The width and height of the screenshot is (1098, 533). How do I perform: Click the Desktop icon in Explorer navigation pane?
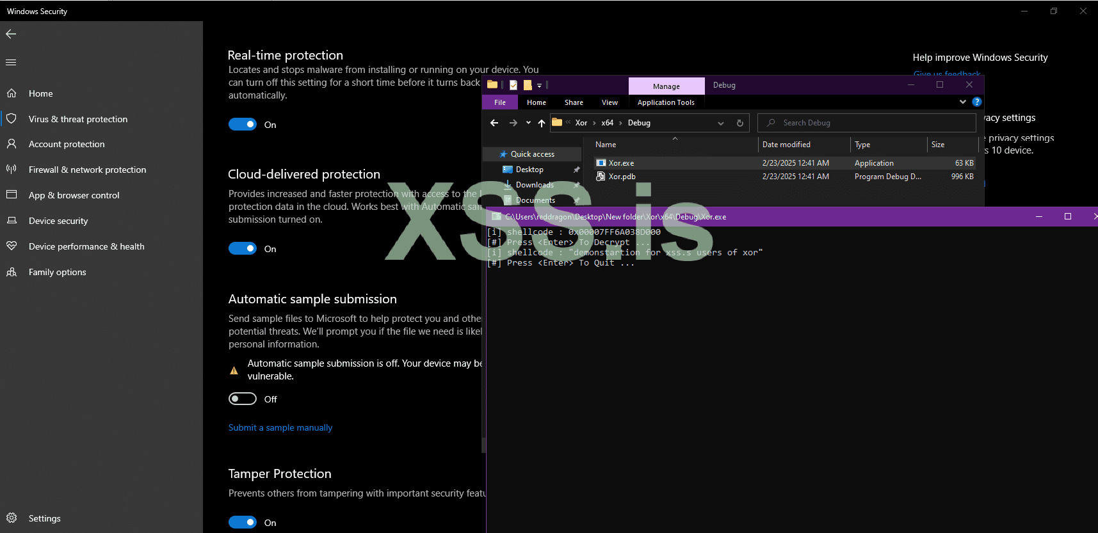508,170
